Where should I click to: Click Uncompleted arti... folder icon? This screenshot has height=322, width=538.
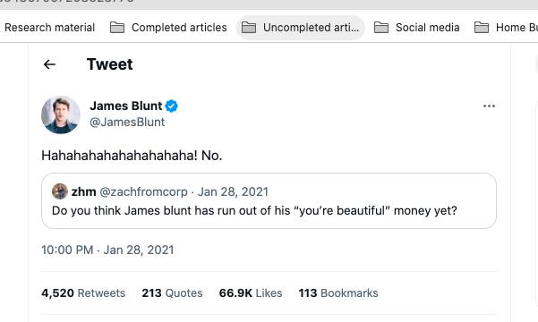[x=249, y=28]
